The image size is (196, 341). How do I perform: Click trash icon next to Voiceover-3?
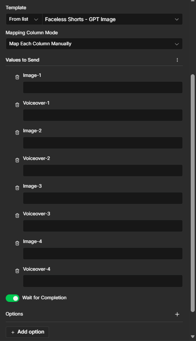[18, 215]
